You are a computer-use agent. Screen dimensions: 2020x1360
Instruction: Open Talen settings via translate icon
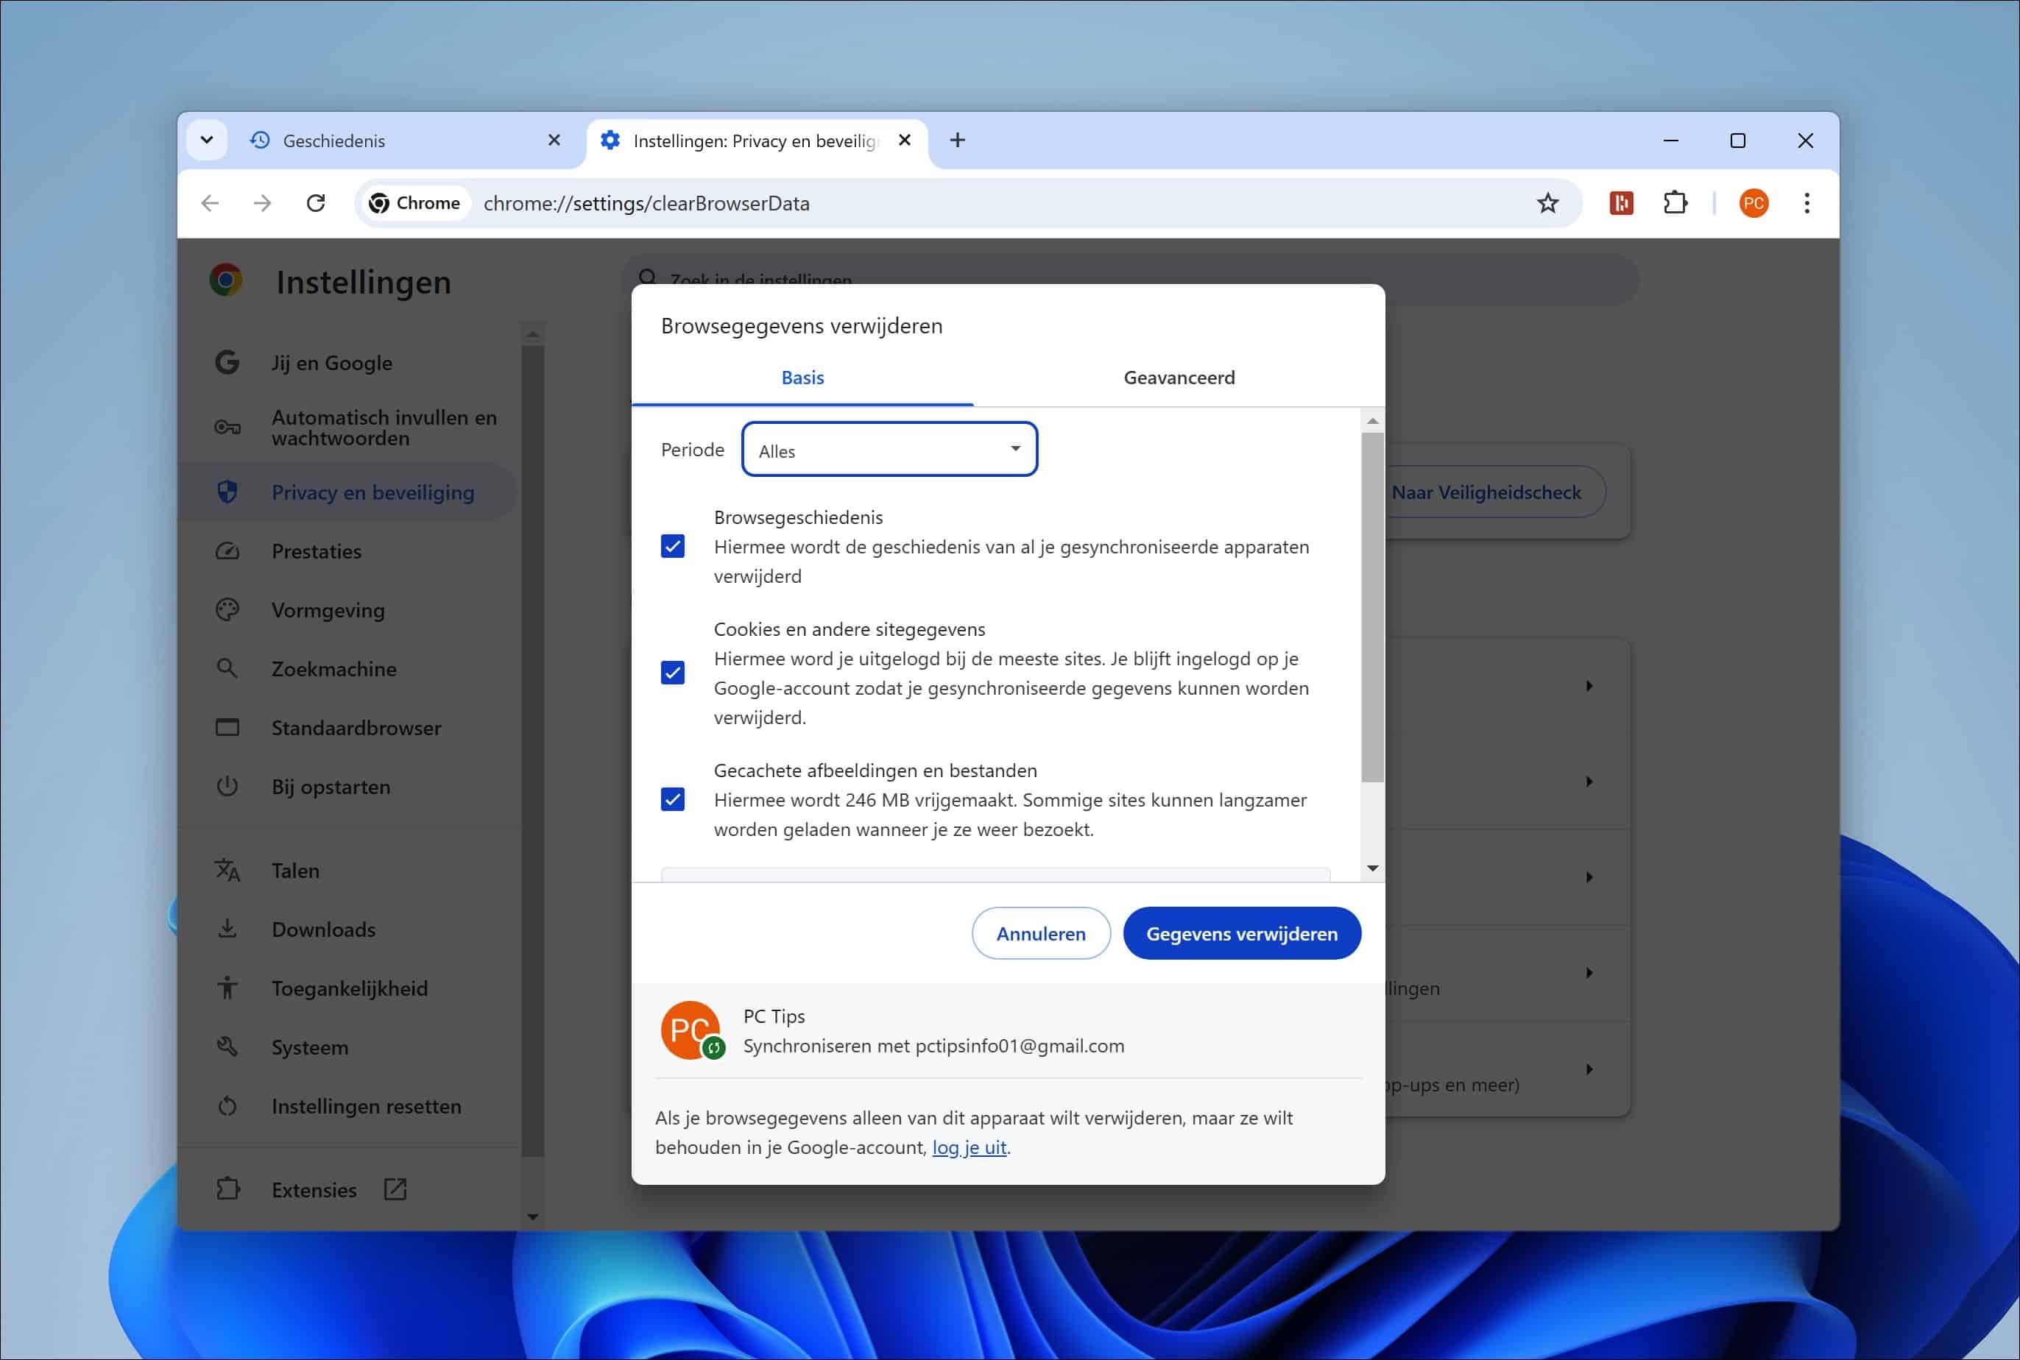point(227,870)
